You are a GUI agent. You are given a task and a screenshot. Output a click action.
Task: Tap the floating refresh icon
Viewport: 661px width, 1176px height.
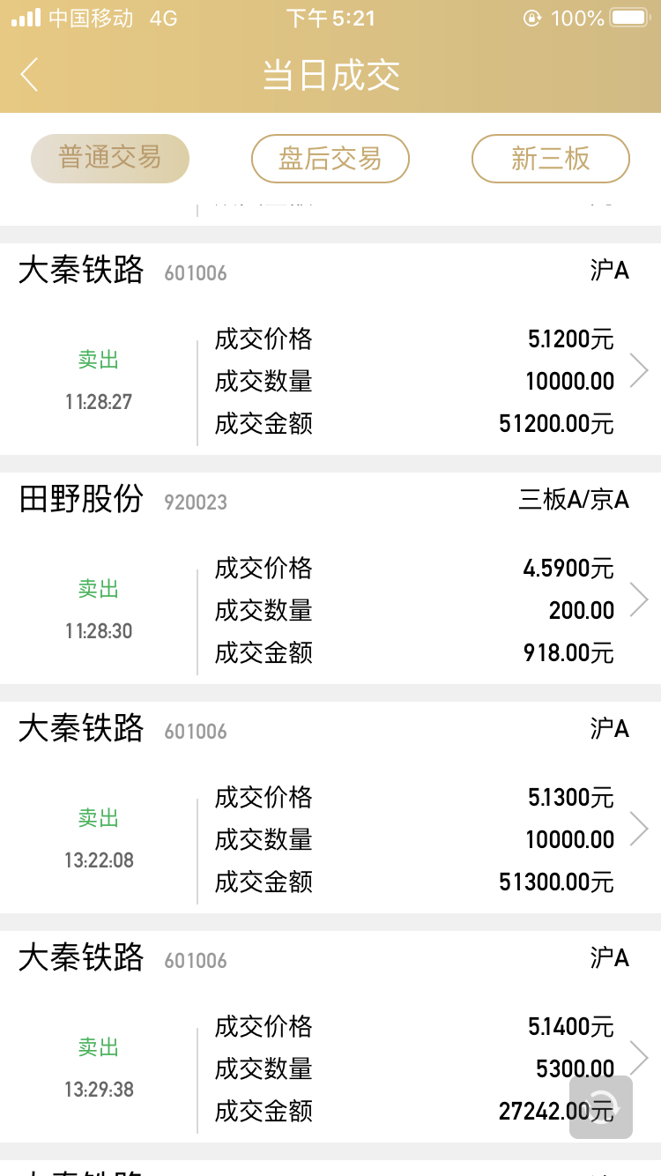pyautogui.click(x=601, y=1106)
